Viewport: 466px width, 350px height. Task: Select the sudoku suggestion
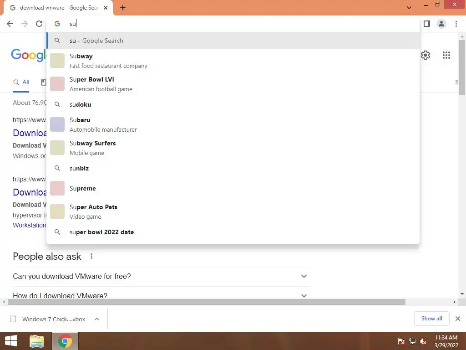click(x=233, y=104)
